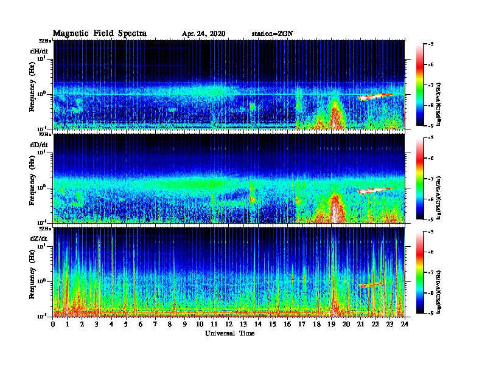Click the 'Magnetic Field Spectra' title
The width and height of the screenshot is (482, 372).
click(x=100, y=33)
